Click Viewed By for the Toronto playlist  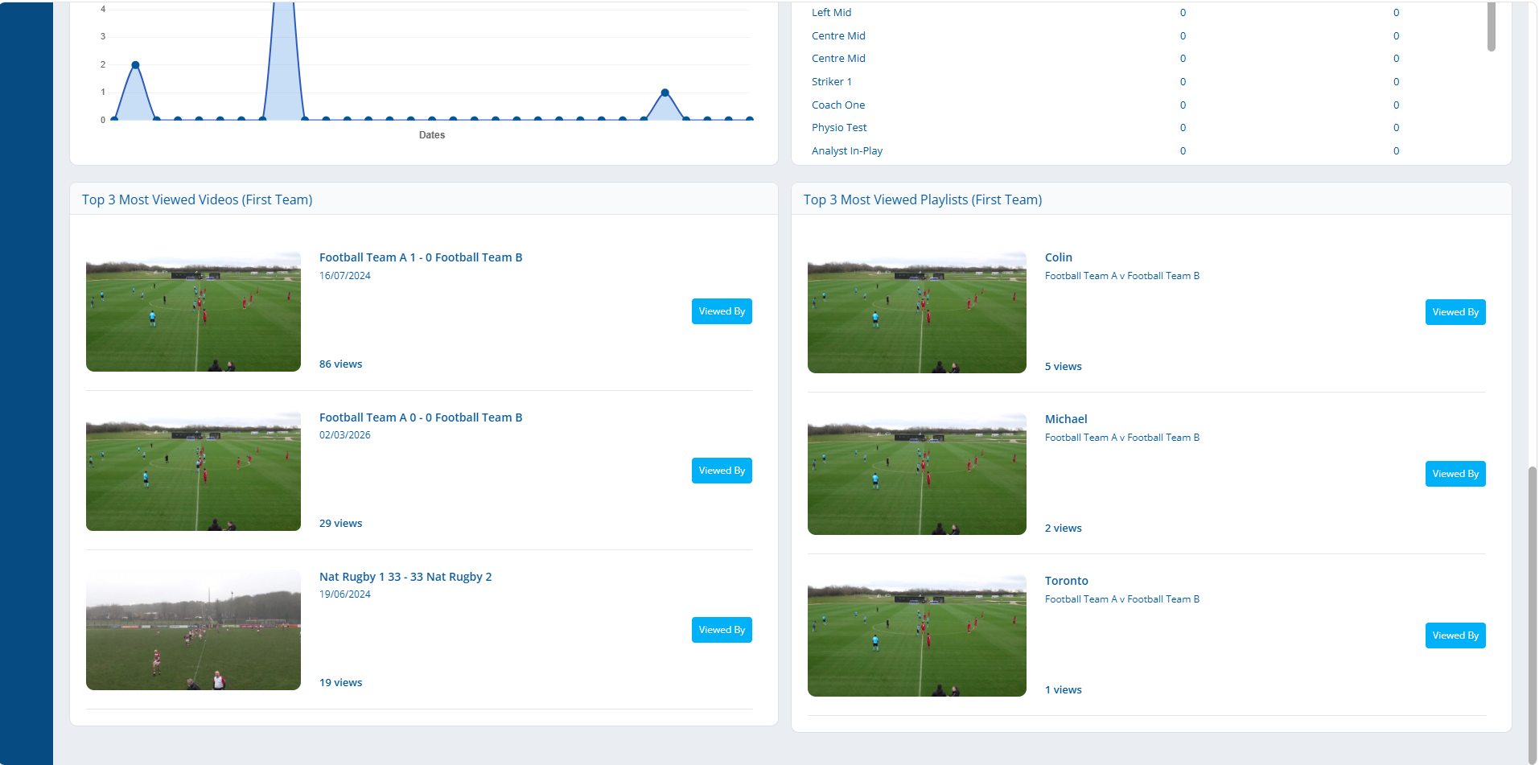coord(1455,635)
